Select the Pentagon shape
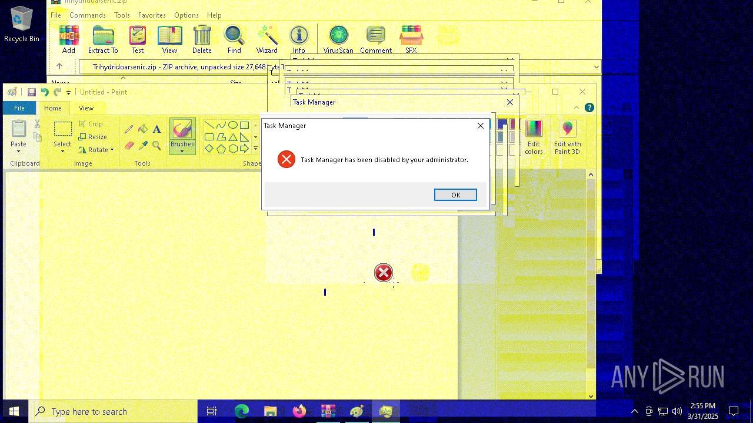Viewport: 753px width, 423px height. 221,149
